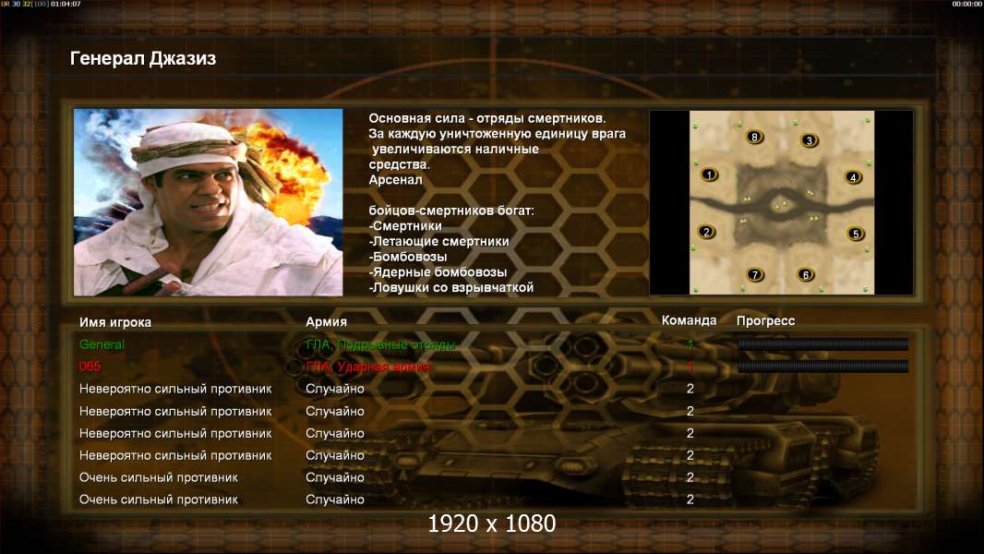Screen dimensions: 984x554
Task: Click the line "бойцов-смертников богат:"
Action: coord(451,211)
